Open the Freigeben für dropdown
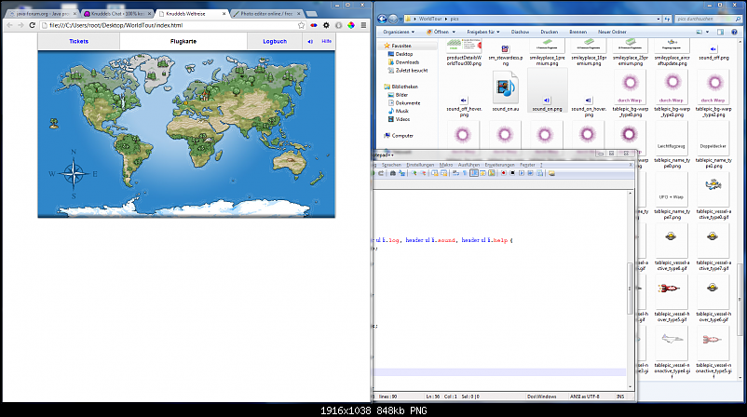This screenshot has width=747, height=417. [x=483, y=32]
